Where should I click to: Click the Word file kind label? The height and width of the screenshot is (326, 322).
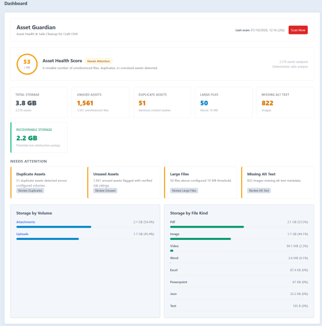tap(174, 258)
